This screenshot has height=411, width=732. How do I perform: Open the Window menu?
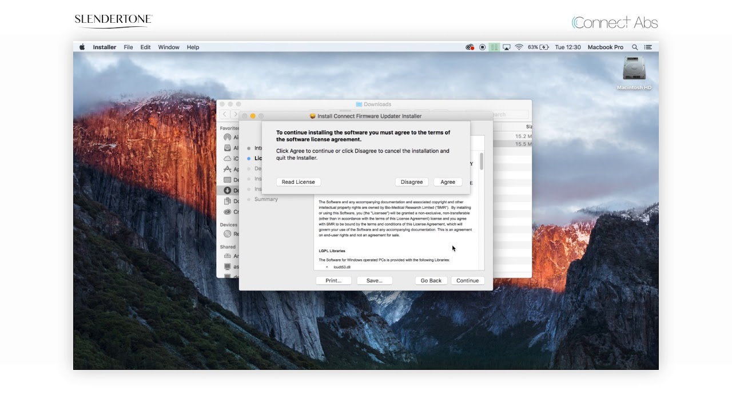point(169,47)
